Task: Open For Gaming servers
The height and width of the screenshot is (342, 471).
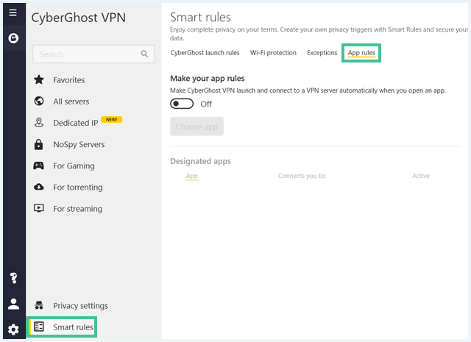Action: click(74, 165)
